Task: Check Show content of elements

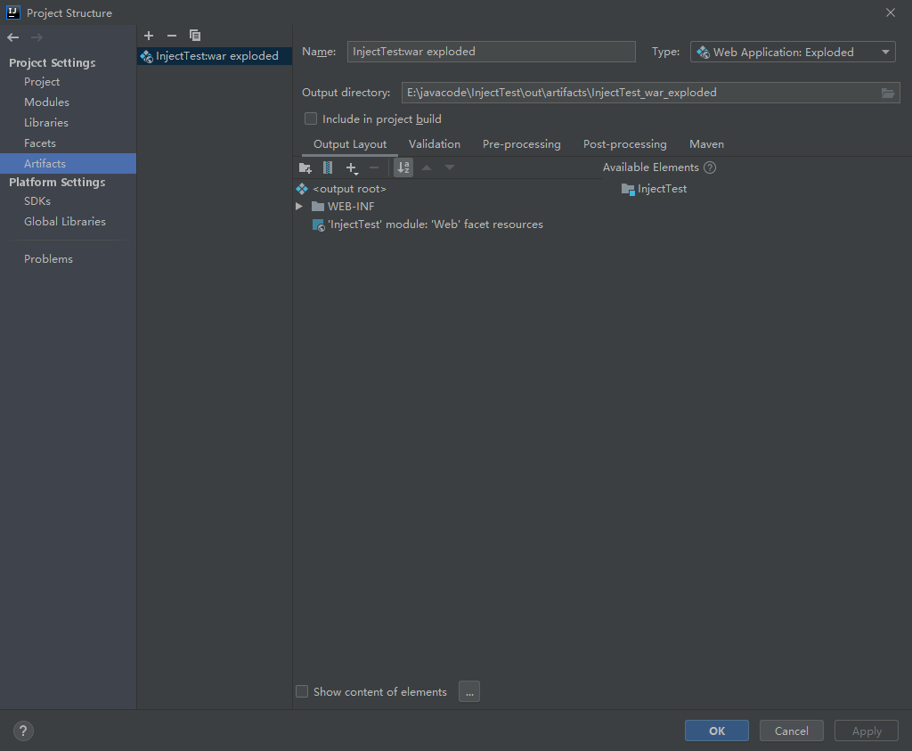Action: pyautogui.click(x=302, y=691)
